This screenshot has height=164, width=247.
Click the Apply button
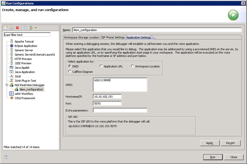[x=210, y=143]
